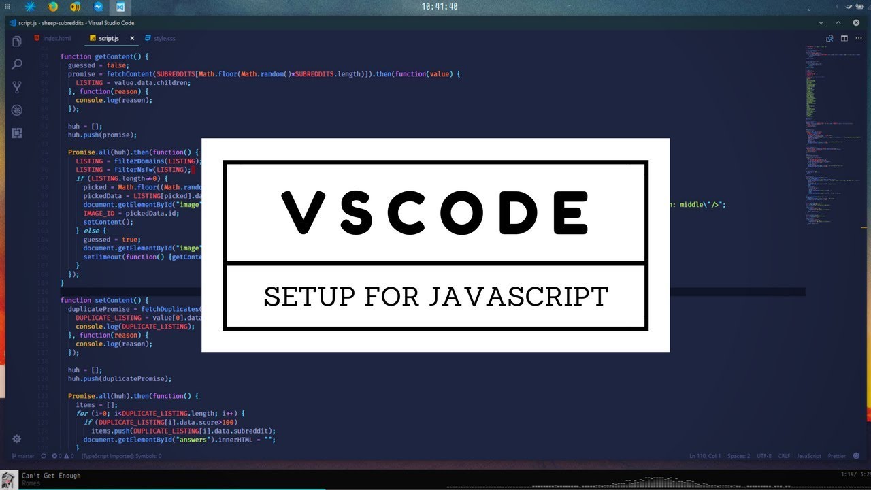
Task: Open the blue star app in top panel
Action: [31, 7]
